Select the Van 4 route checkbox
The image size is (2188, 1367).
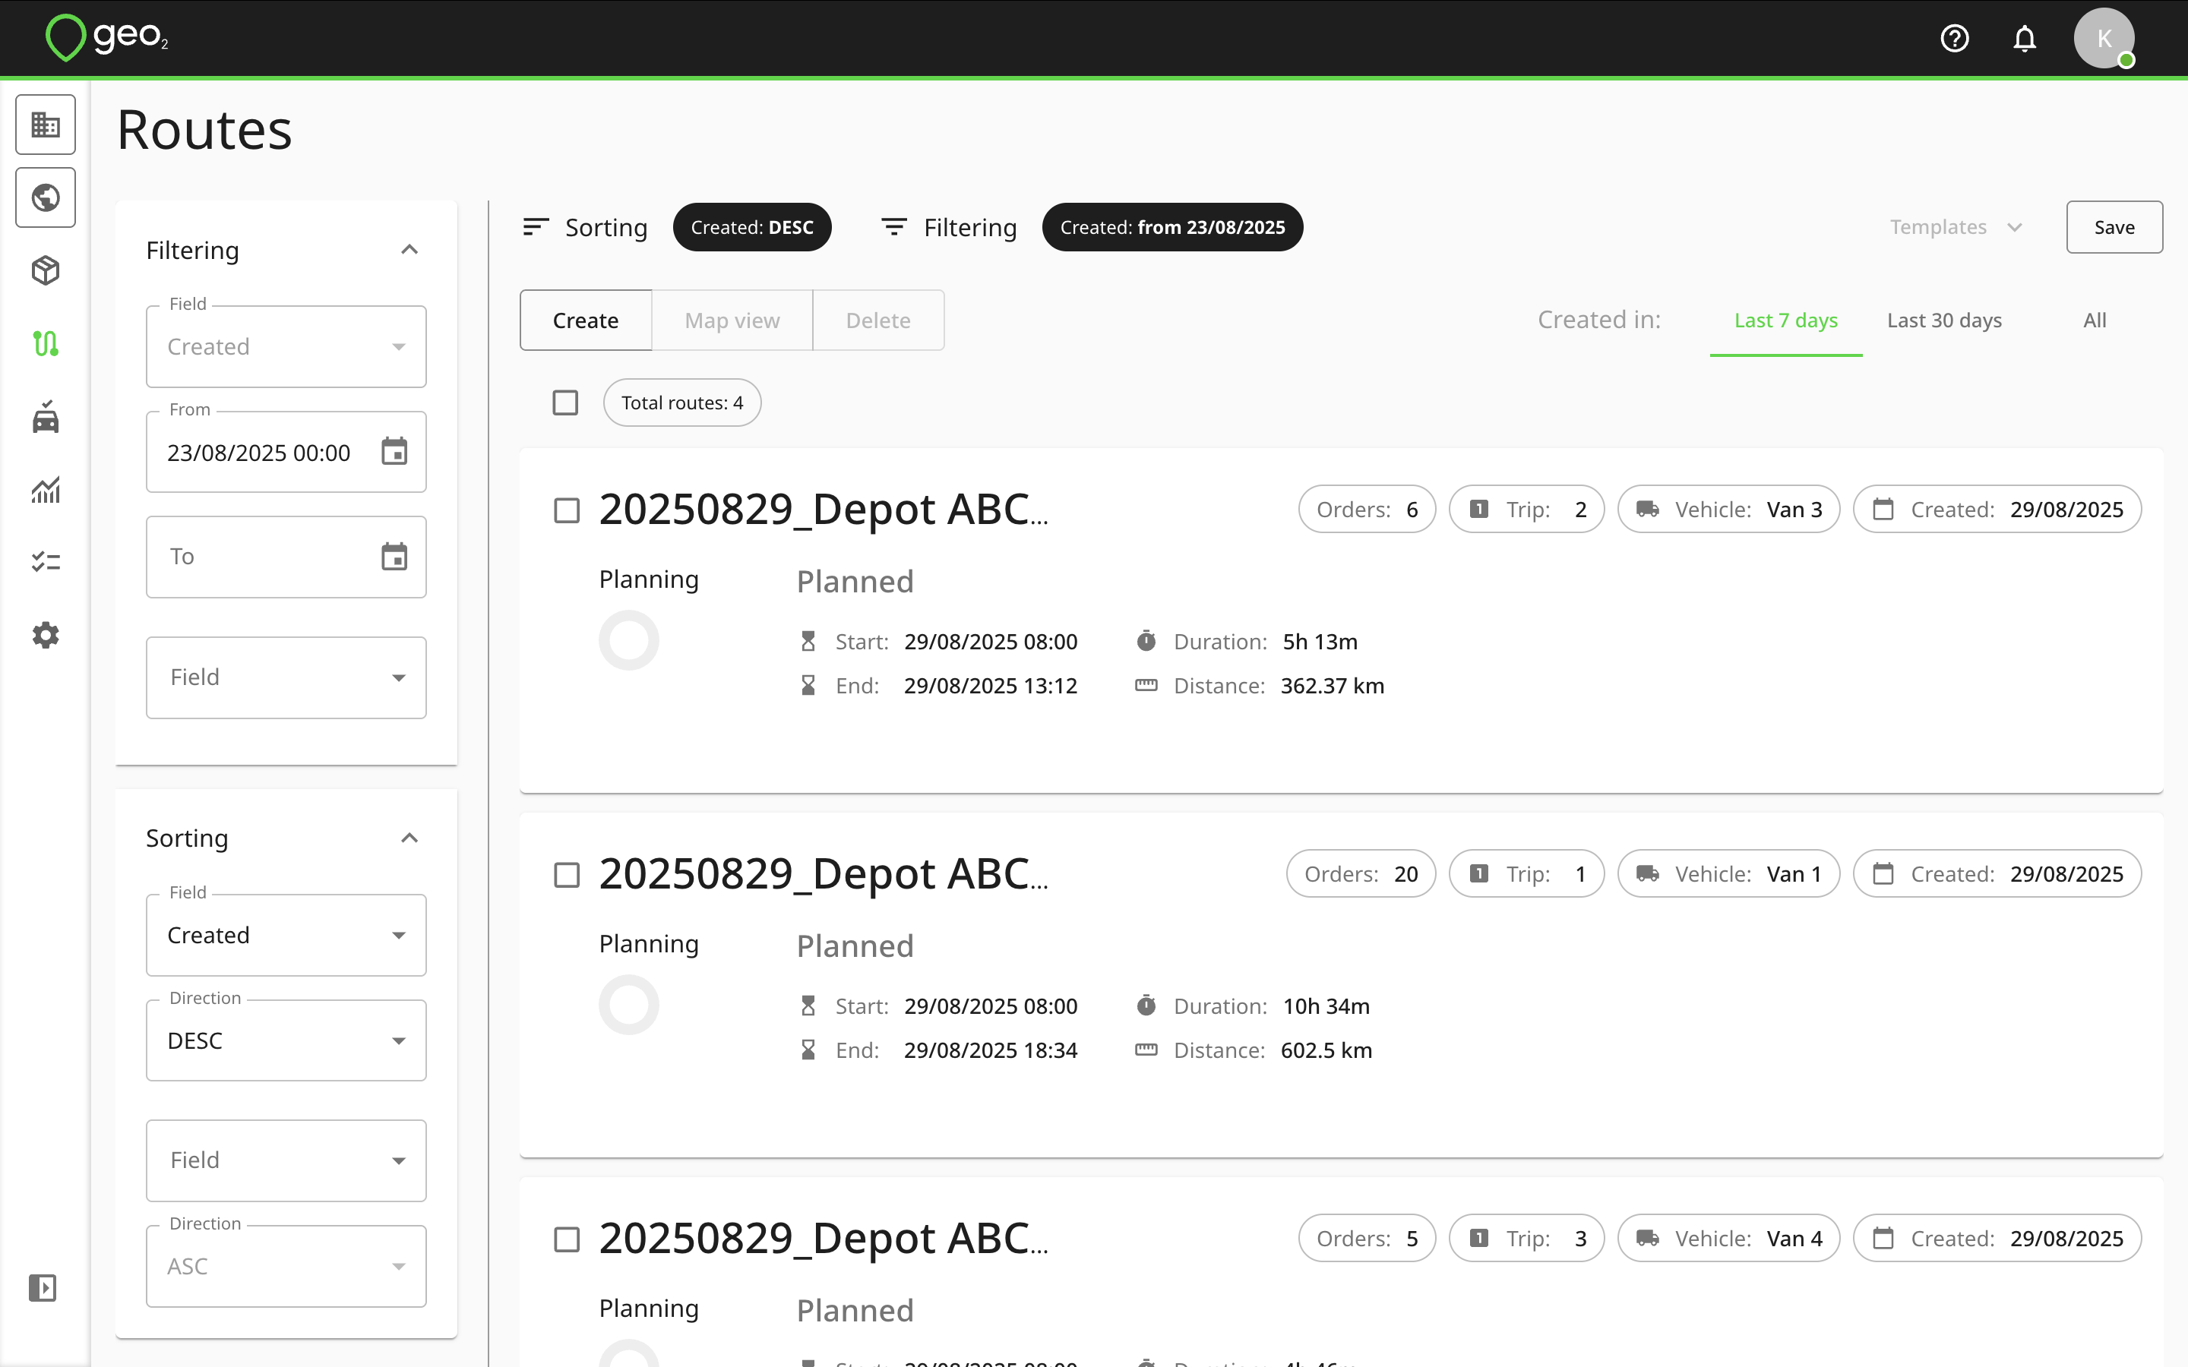tap(567, 1239)
